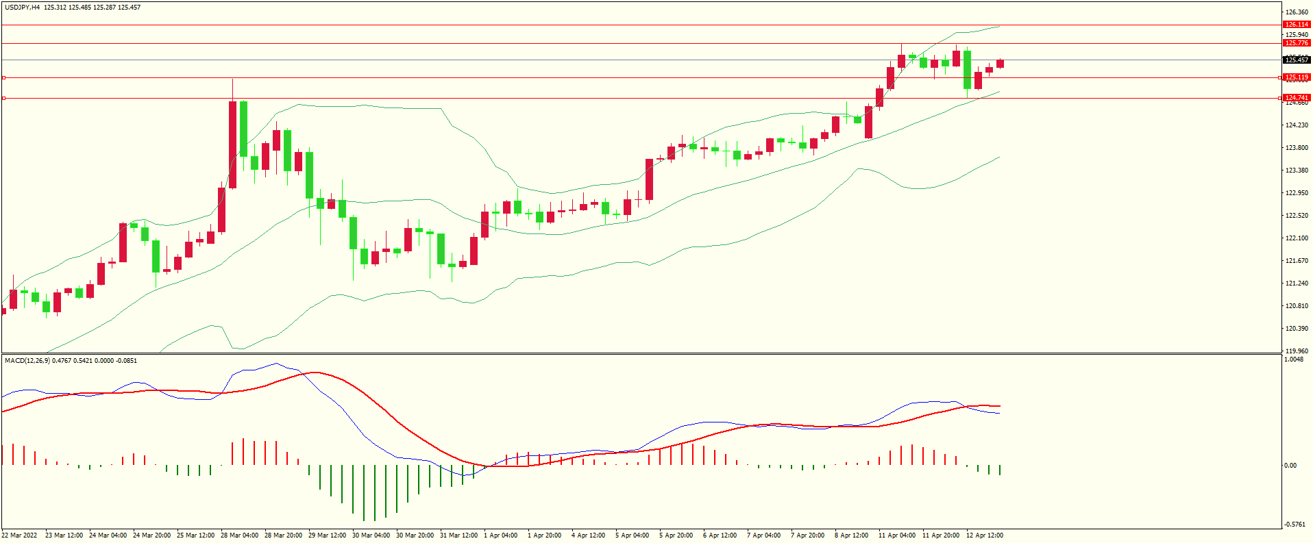The height and width of the screenshot is (543, 1313).
Task: Click the left handle of the 124.741 line
Action: (x=3, y=98)
